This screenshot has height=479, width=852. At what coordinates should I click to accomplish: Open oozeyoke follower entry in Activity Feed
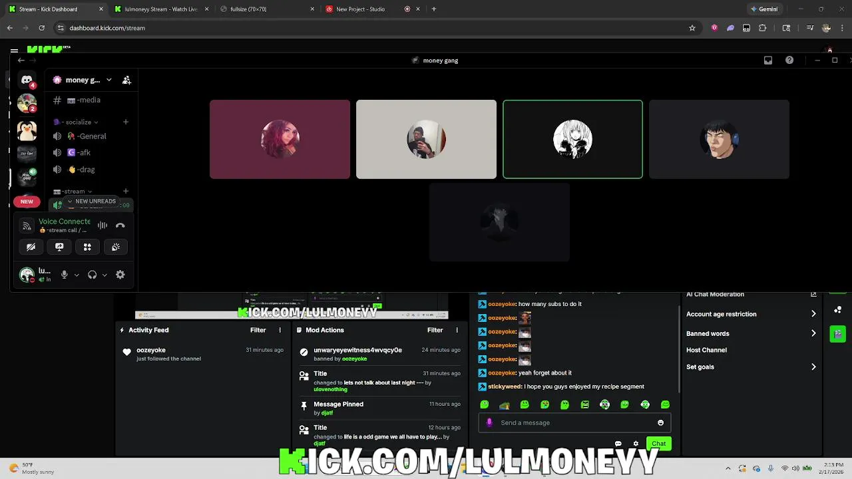click(x=204, y=354)
